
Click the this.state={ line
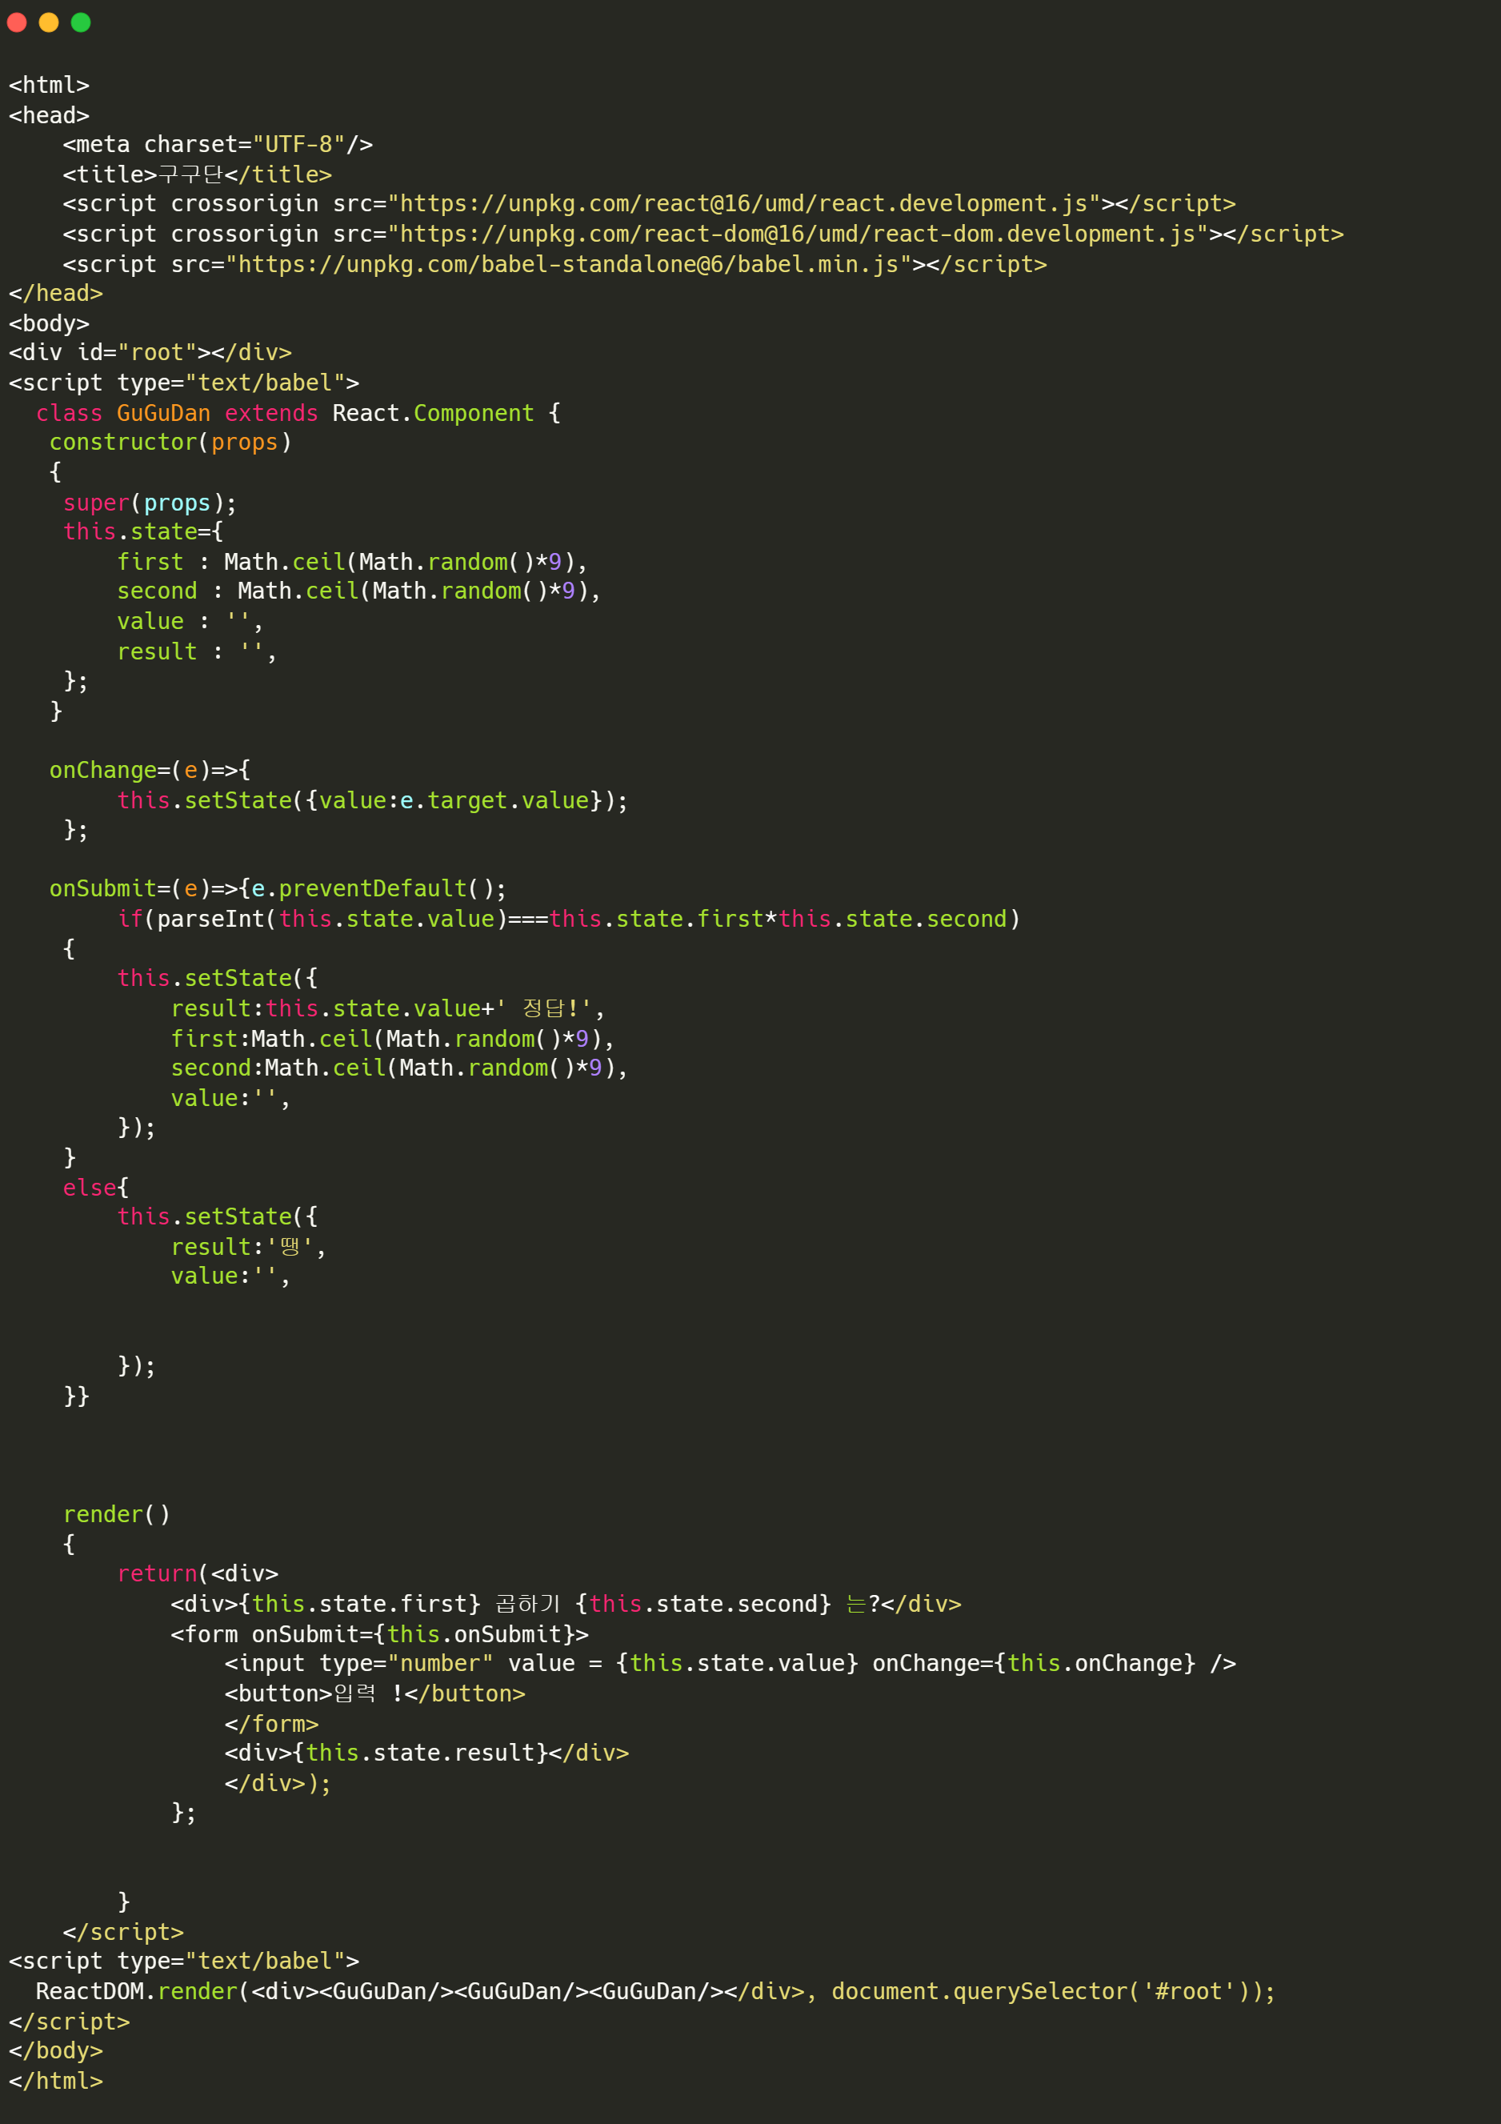[x=143, y=532]
